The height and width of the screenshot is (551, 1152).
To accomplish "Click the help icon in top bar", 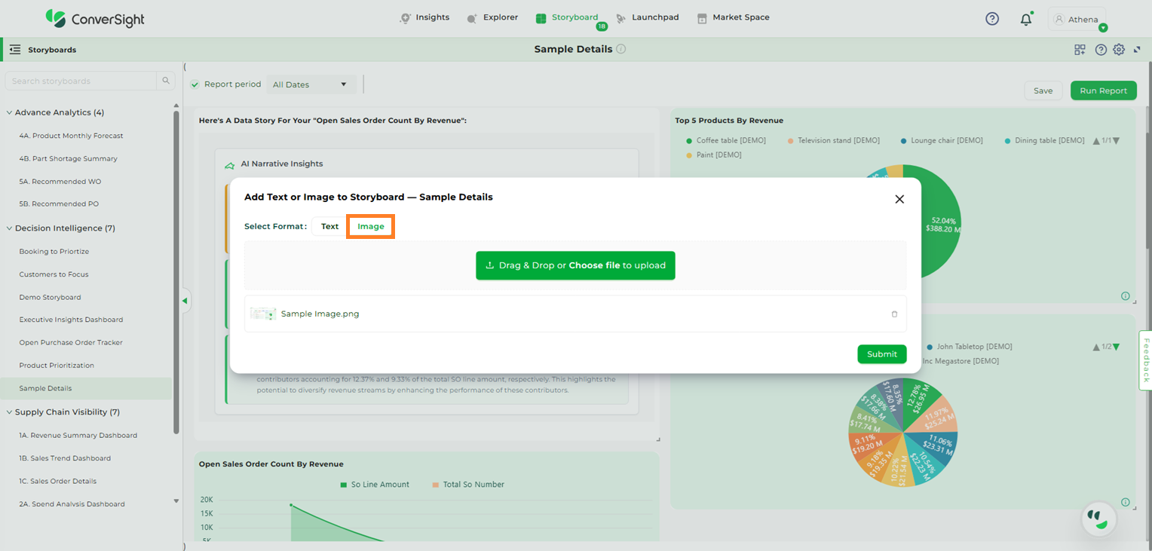I will pos(992,19).
